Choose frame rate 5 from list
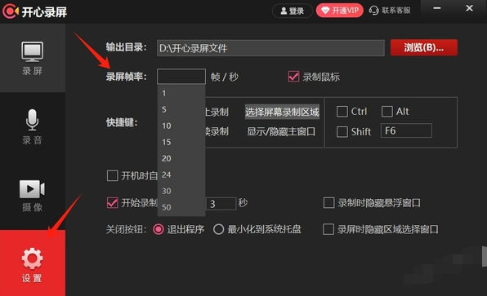This screenshot has width=487, height=296. coord(181,109)
